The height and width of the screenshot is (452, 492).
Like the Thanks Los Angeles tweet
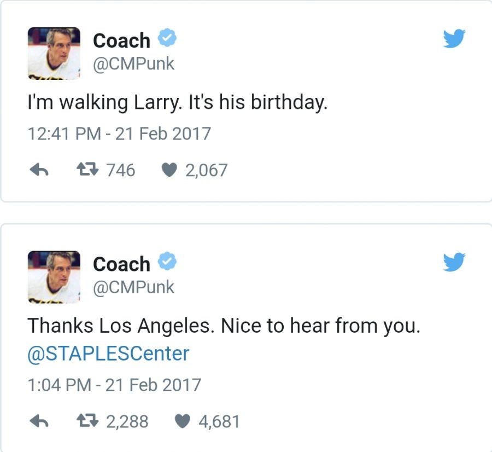pos(183,421)
